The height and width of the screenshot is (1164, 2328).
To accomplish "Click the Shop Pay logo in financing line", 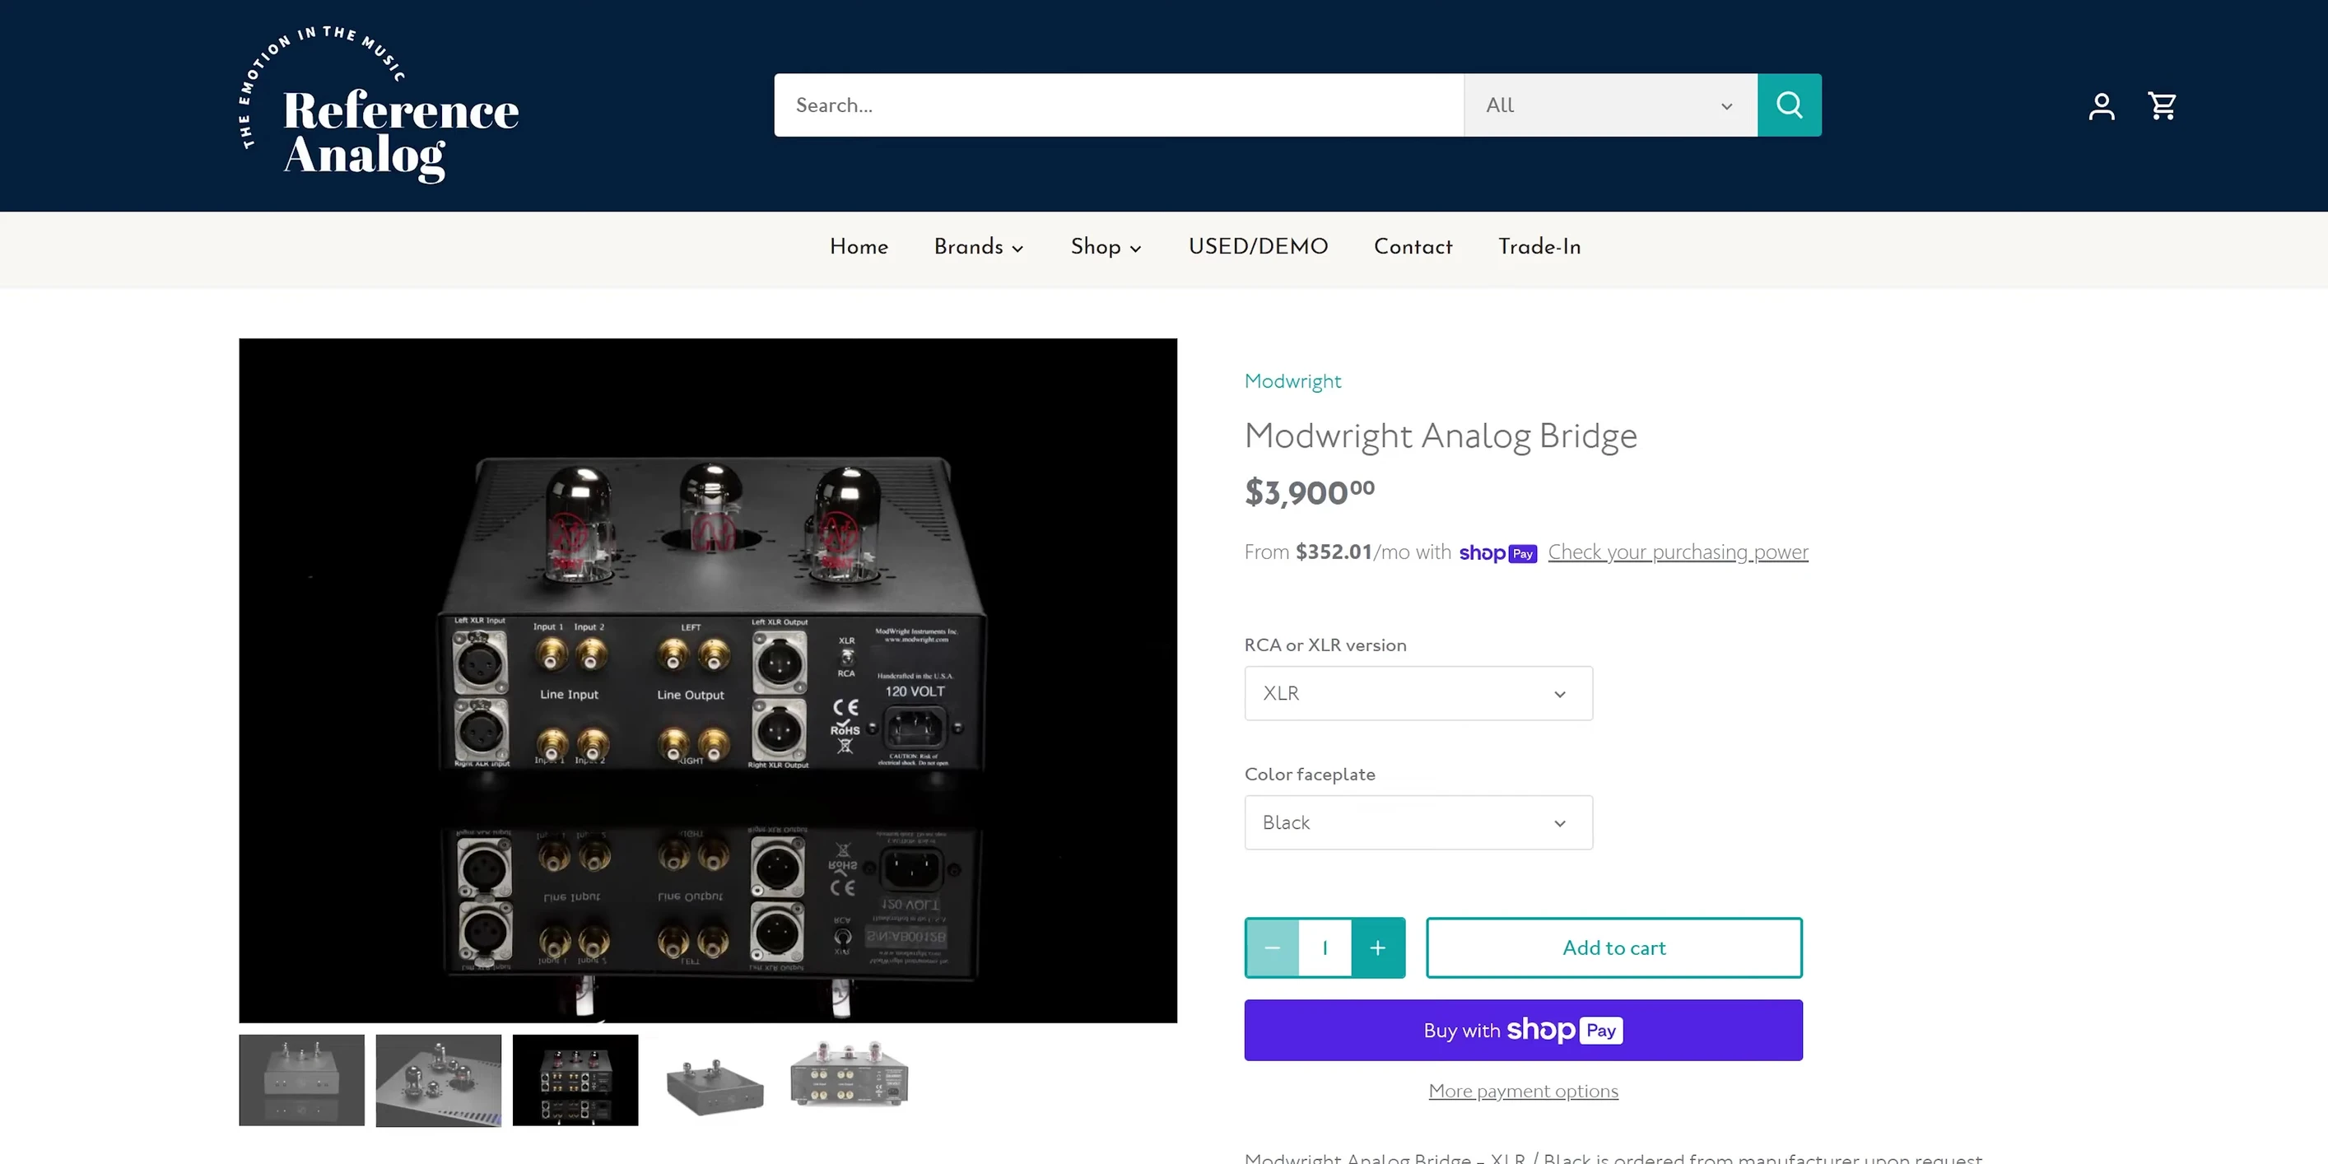I will 1497,553.
